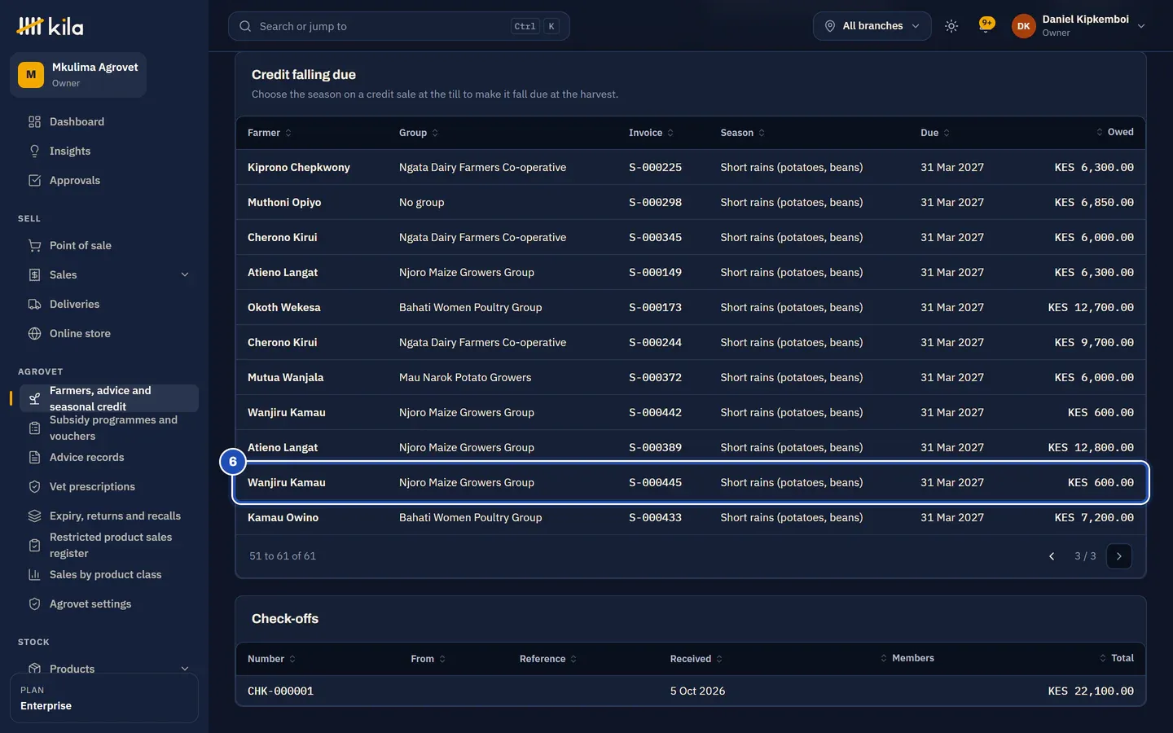Open the notifications bell with 9+ badge

[x=986, y=25]
